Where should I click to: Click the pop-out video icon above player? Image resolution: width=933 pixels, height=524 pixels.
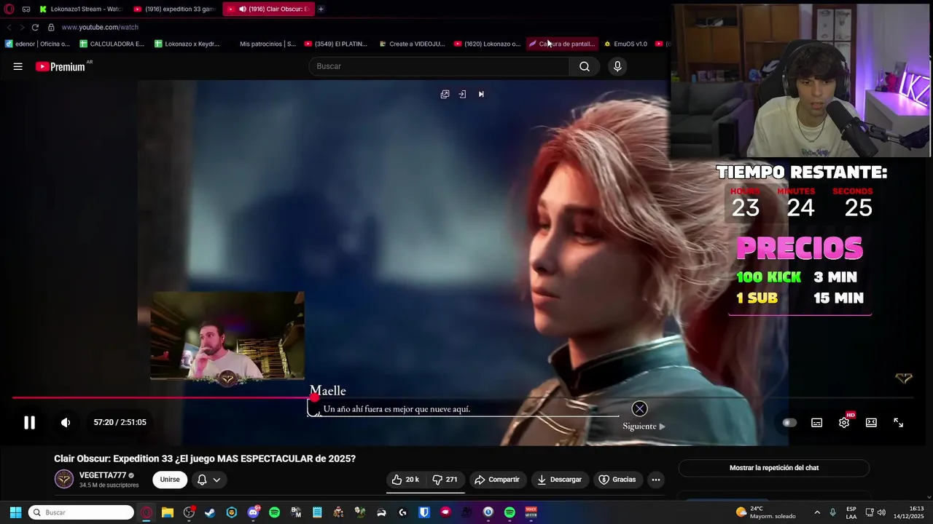tap(445, 94)
